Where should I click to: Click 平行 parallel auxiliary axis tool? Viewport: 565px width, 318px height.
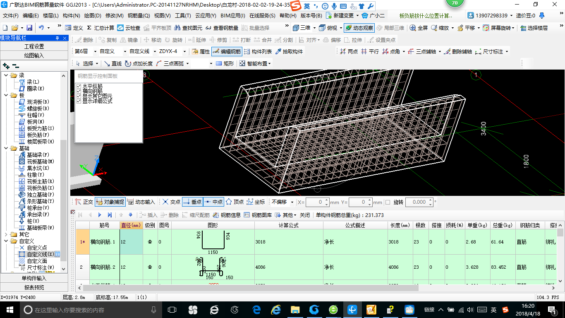[x=370, y=51]
